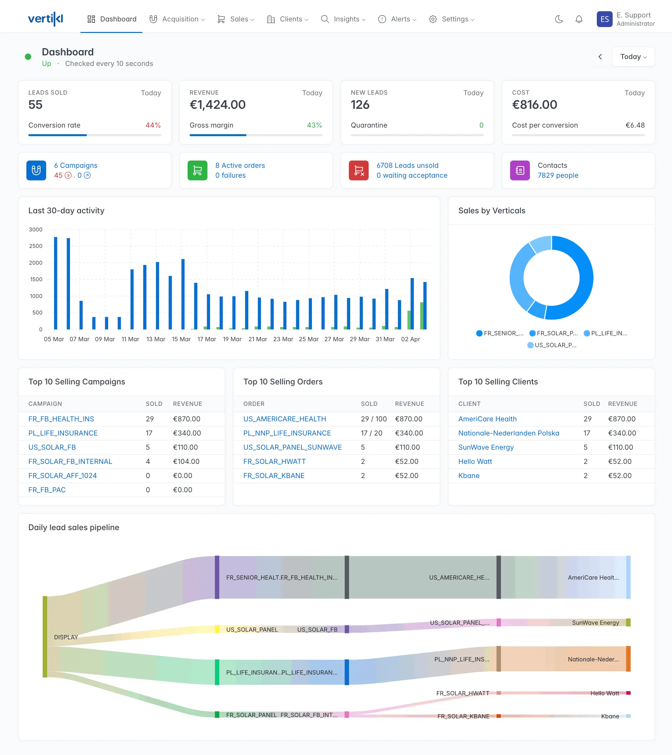Image resolution: width=672 pixels, height=755 pixels.
Task: Open the AmeriCare Health client link
Action: click(x=487, y=419)
